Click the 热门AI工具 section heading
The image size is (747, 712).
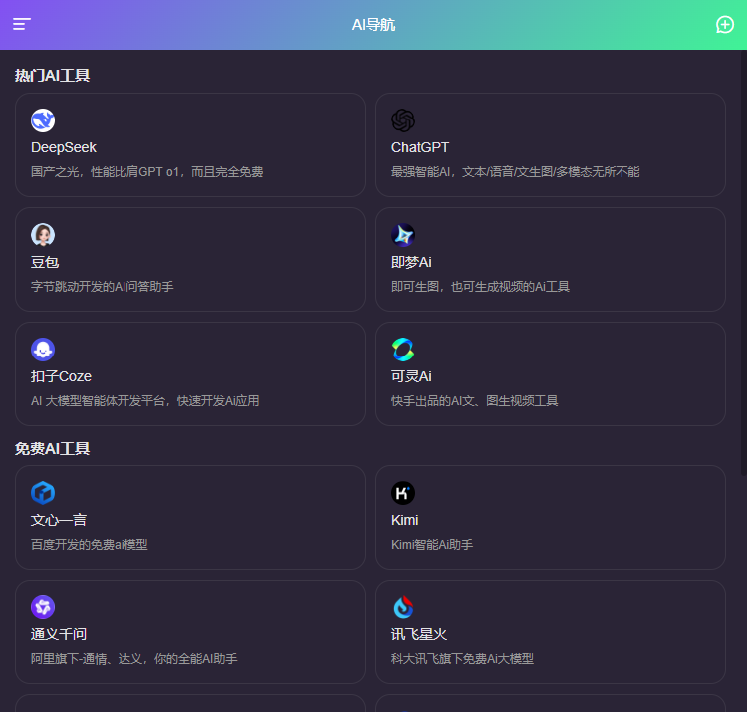52,76
